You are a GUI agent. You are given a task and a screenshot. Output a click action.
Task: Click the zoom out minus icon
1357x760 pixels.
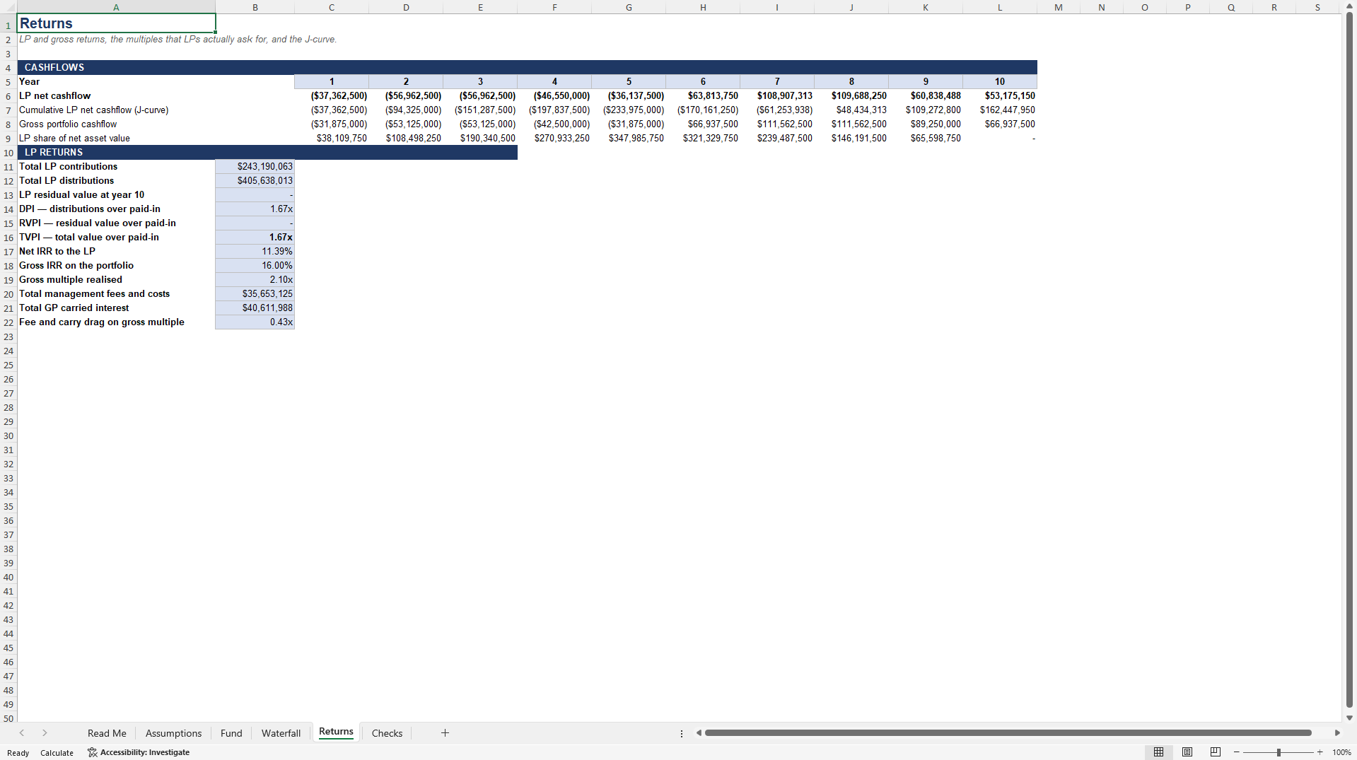1236,752
